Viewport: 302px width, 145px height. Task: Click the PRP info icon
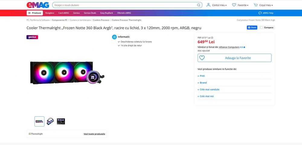[x=212, y=38]
